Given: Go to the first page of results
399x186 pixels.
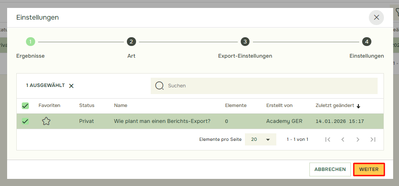Looking at the screenshot, I should pos(328,140).
